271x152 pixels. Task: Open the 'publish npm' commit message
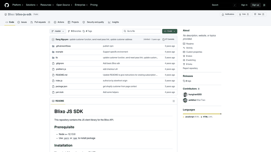click(108, 46)
